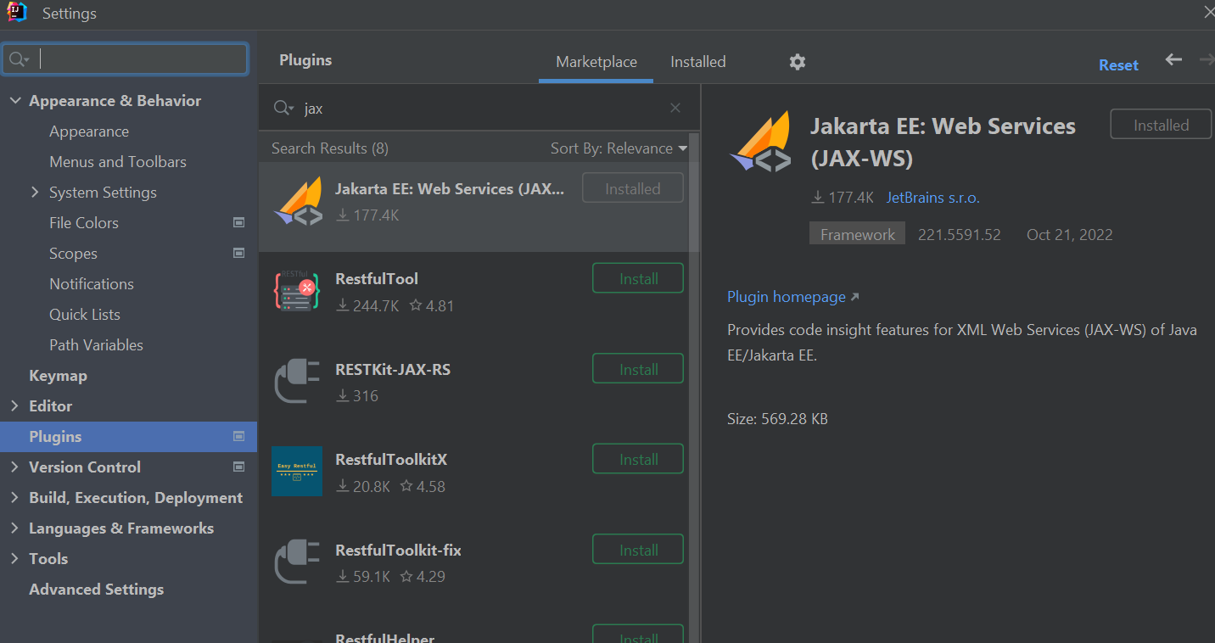The height and width of the screenshot is (643, 1215).
Task: Click the RESTKit-JAX-RS plug icon
Action: 297,382
